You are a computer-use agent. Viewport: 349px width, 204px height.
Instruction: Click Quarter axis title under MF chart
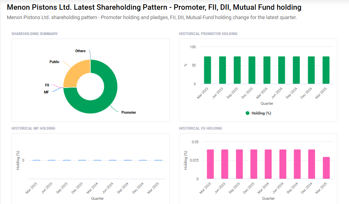click(x=97, y=199)
